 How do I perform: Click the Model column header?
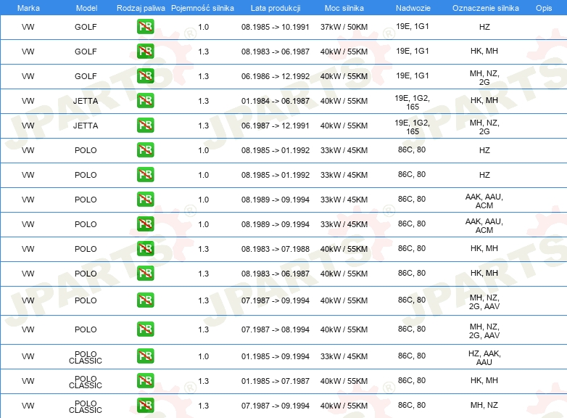86,8
